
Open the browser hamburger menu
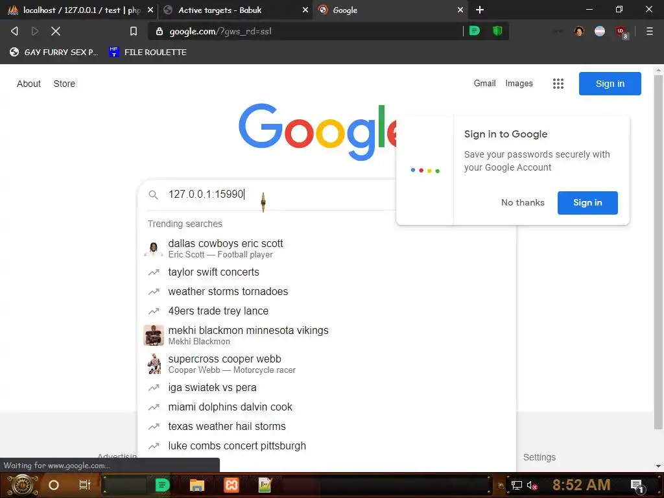point(649,31)
